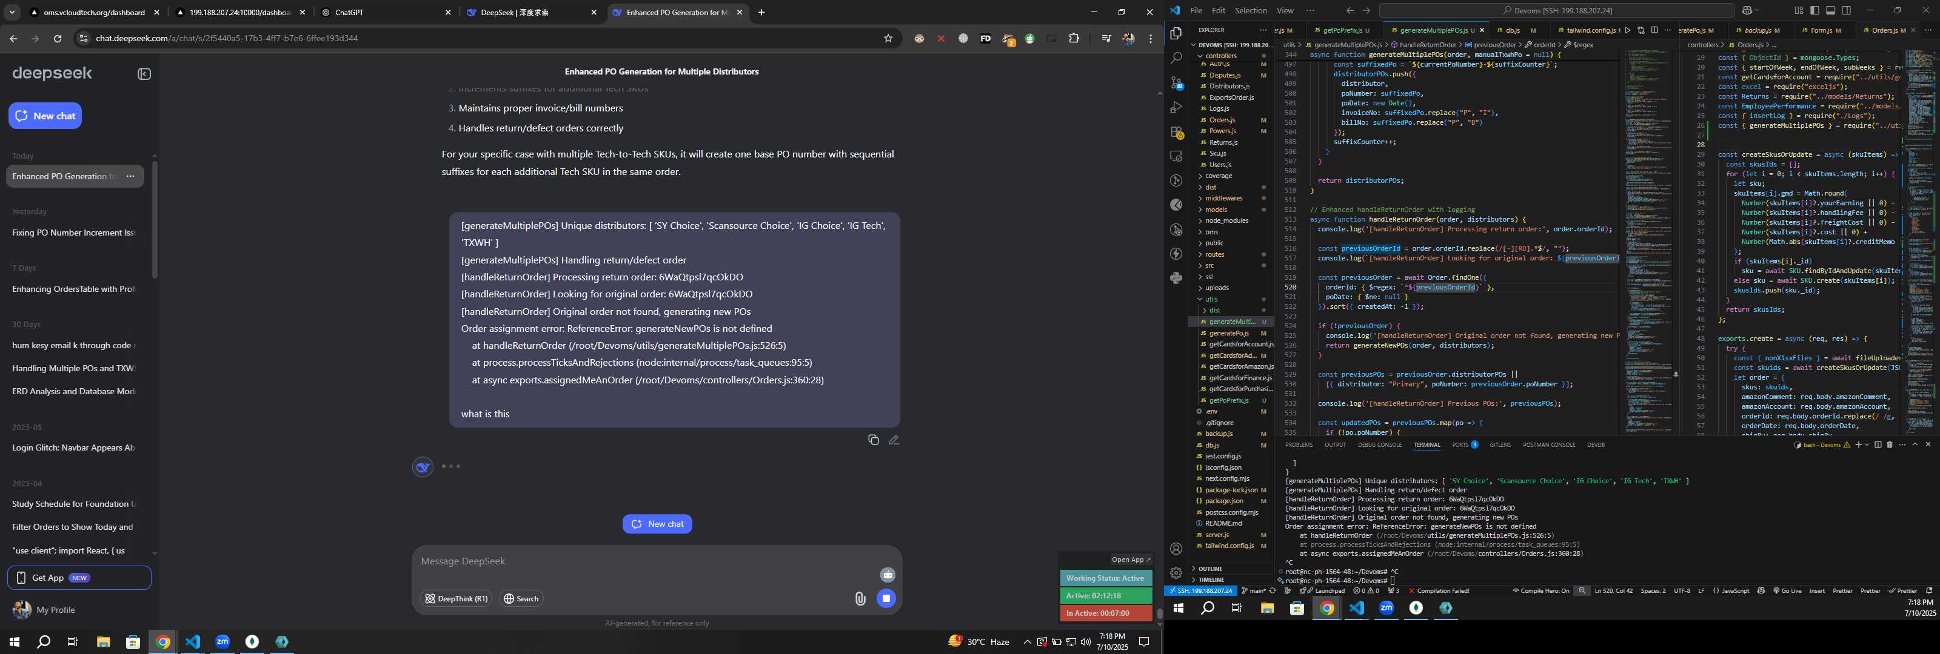1940x654 pixels.
Task: Expand OUTLINE section in Explorer
Action: click(1209, 569)
